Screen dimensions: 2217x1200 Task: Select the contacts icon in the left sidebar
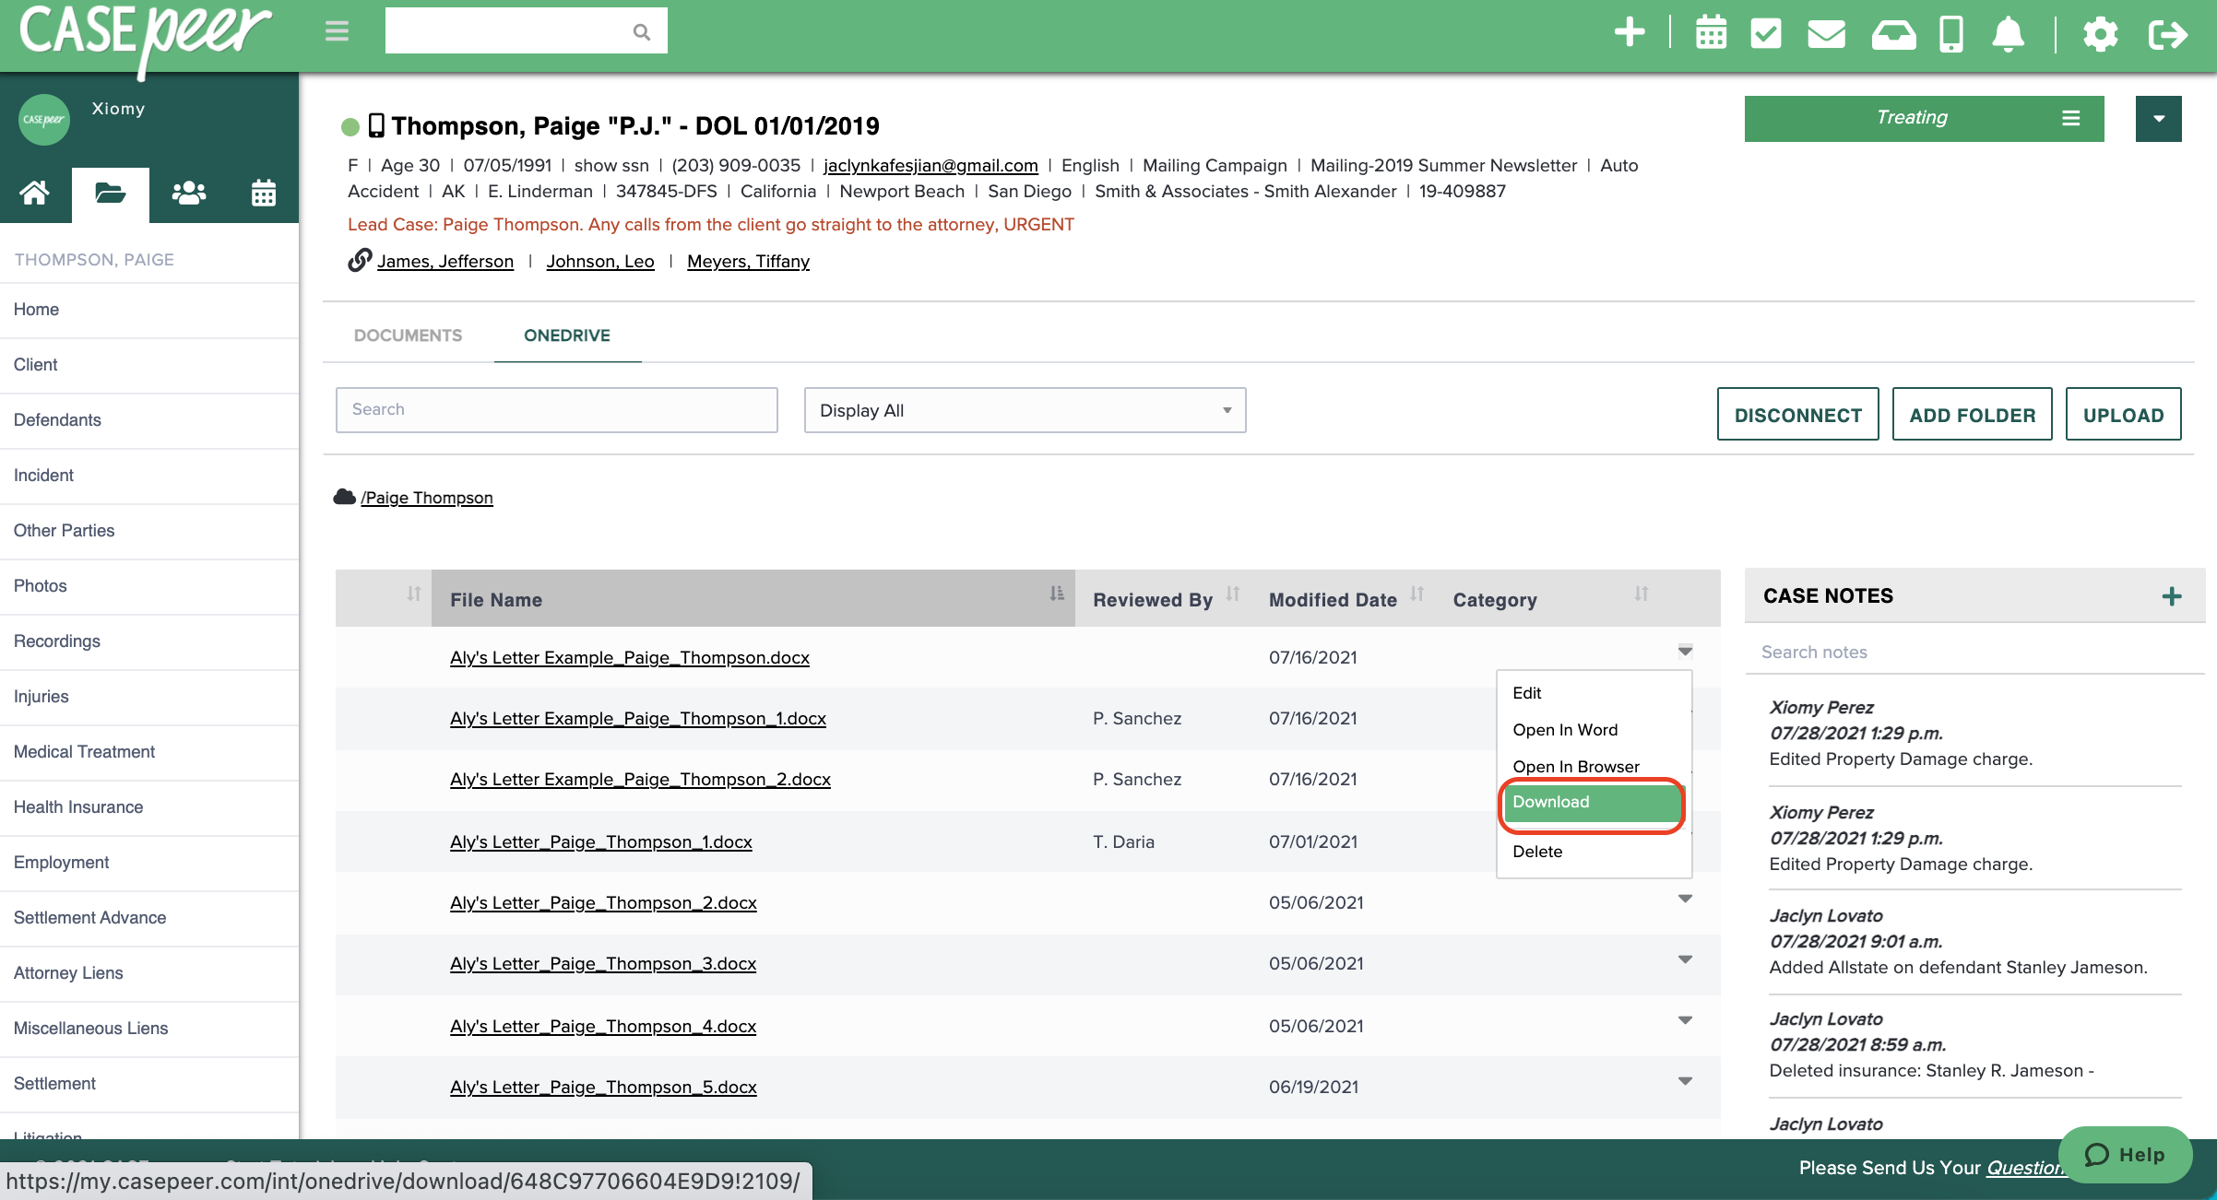[187, 194]
